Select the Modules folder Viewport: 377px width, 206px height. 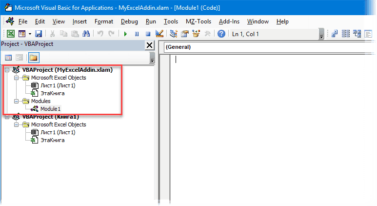pos(41,101)
